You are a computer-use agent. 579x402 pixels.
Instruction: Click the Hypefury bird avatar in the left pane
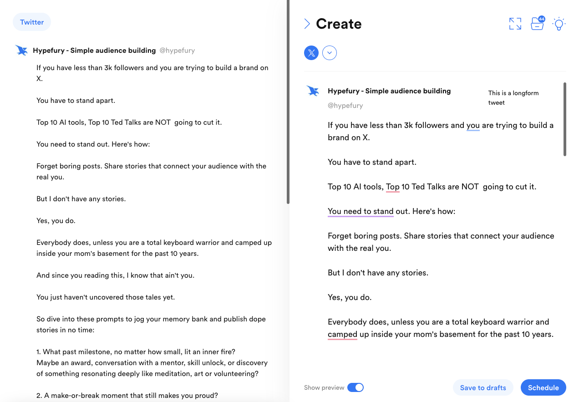[x=21, y=50]
